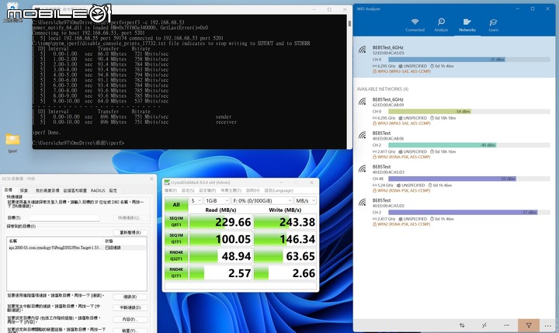Screen dimensions: 559x333
Task: Open the Learn tab in WiFi Analyzer
Action: (x=494, y=26)
